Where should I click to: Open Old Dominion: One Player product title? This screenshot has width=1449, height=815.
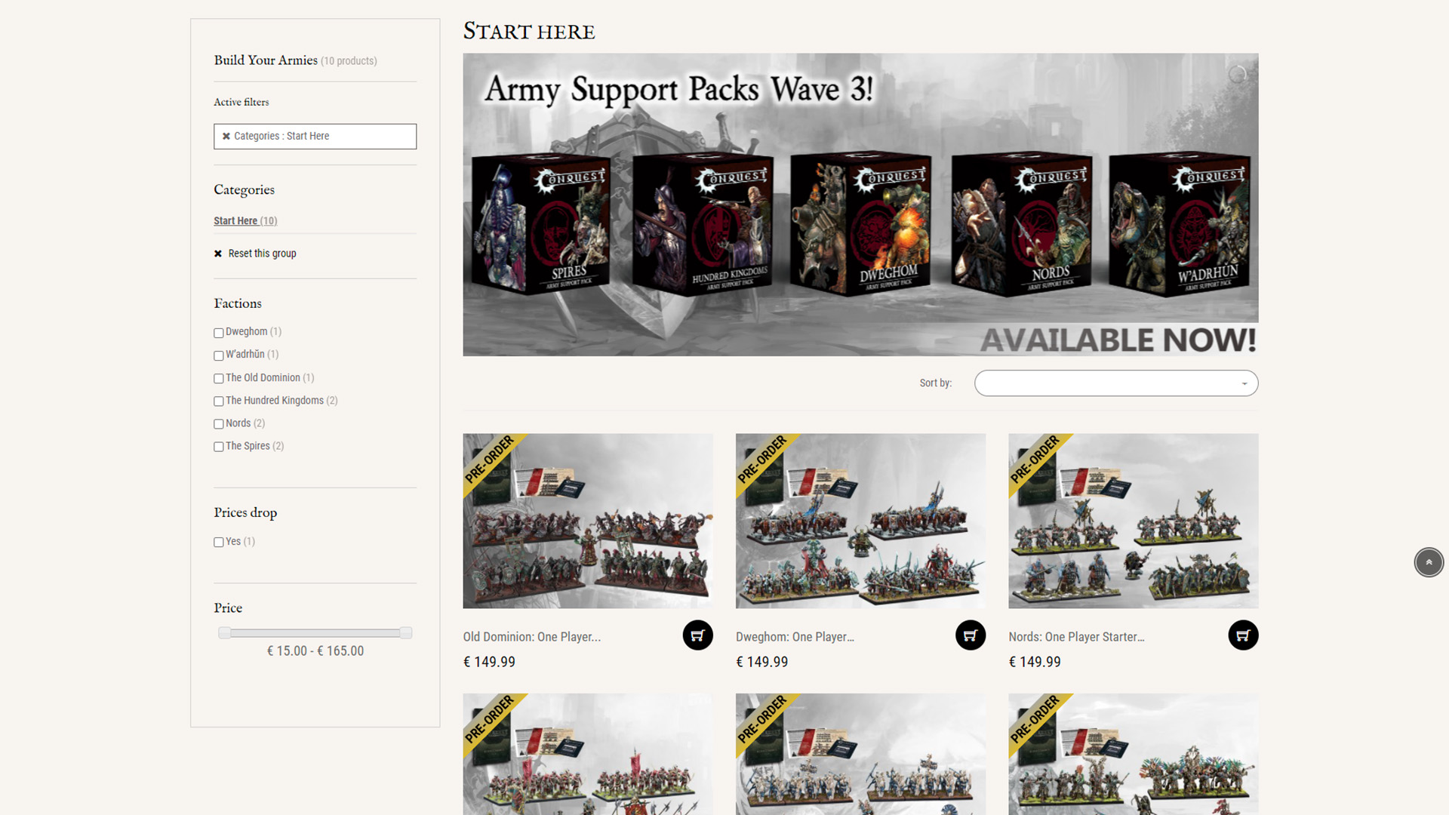pyautogui.click(x=531, y=637)
